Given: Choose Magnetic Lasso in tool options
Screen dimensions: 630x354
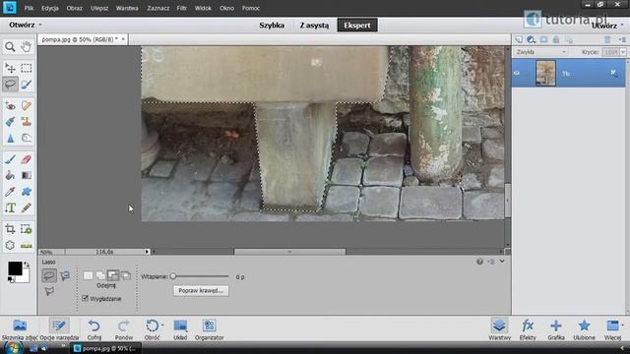Looking at the screenshot, I should 65,275.
